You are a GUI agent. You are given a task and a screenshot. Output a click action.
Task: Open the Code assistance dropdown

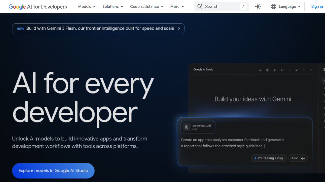pos(147,6)
